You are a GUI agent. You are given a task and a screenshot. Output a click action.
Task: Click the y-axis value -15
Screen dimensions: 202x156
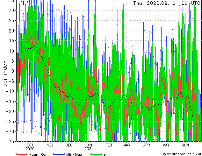click(x=10, y=101)
